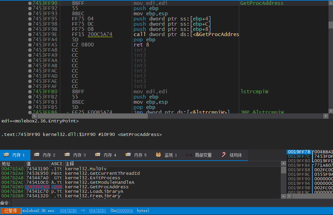This screenshot has height=215, width=333.
Task: Click memory chip icon on 内存 3 tab
Action: coord(67,155)
